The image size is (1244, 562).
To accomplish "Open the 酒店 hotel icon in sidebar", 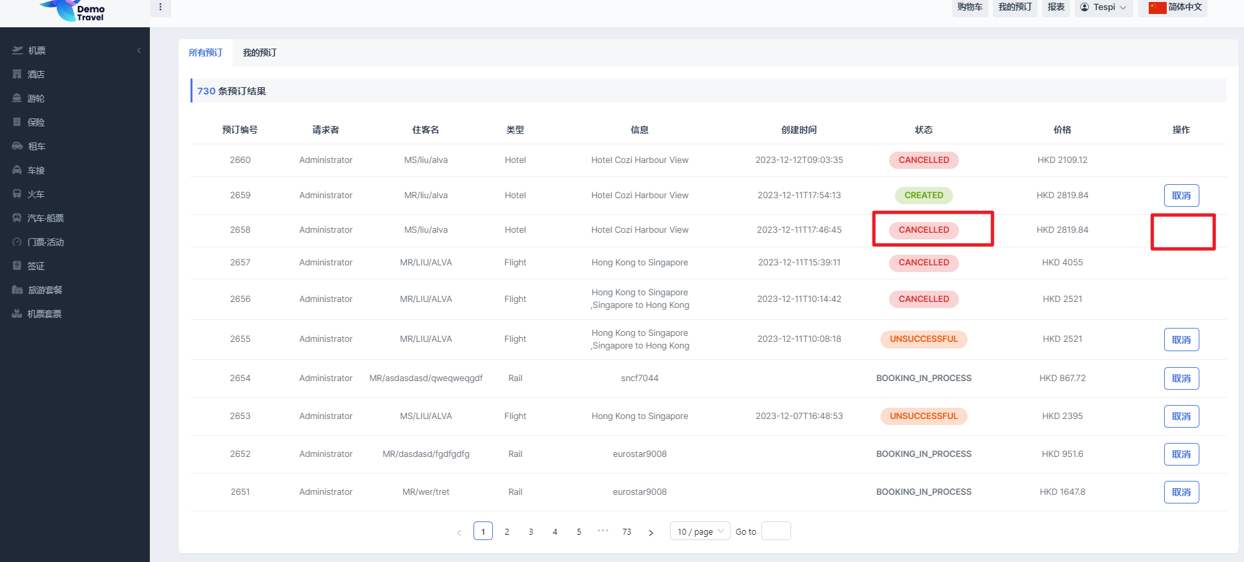I will (17, 74).
